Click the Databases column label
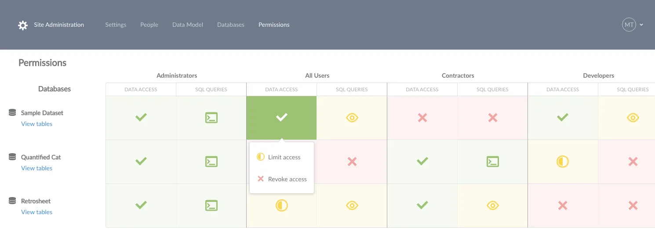655x248 pixels. coord(55,89)
